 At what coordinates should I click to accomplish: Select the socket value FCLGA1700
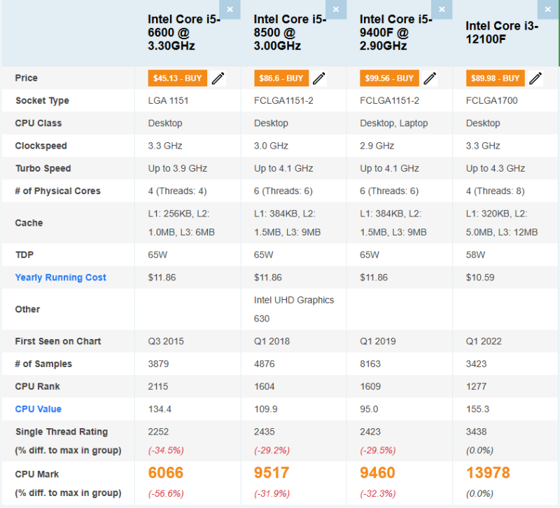[491, 100]
